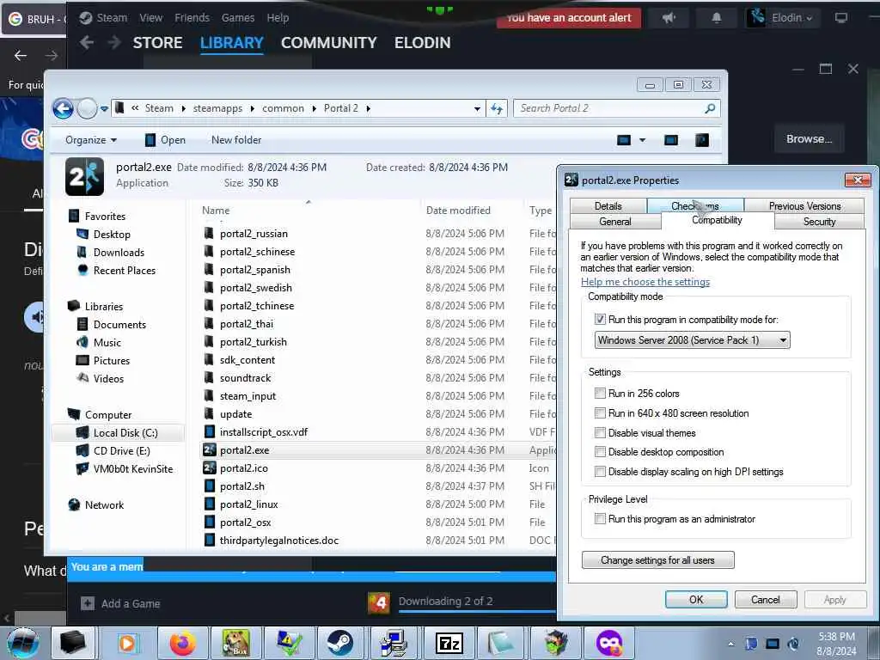Select the portal2.sh file
The width and height of the screenshot is (880, 660).
click(x=241, y=486)
